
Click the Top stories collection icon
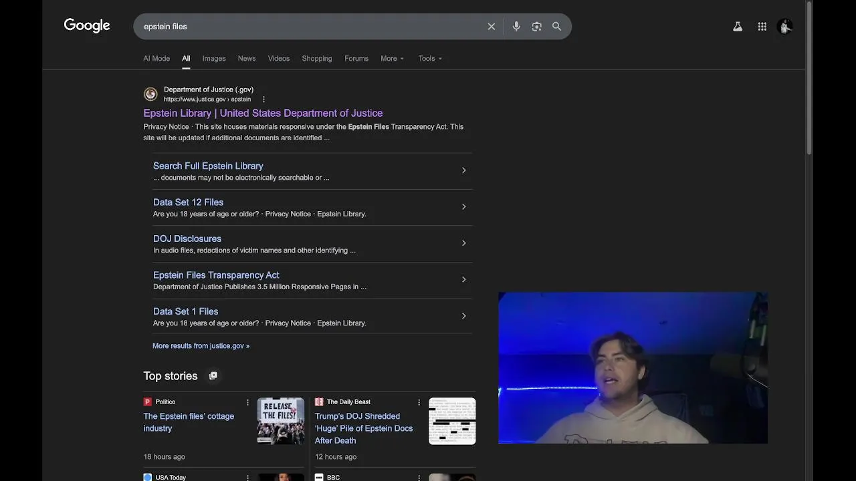coord(213,375)
